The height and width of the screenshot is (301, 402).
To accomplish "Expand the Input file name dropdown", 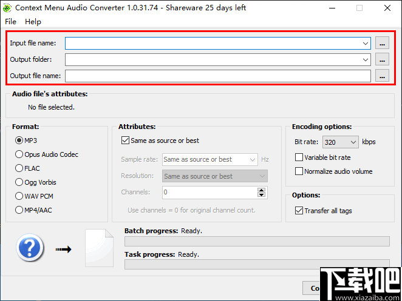I will tap(366, 43).
